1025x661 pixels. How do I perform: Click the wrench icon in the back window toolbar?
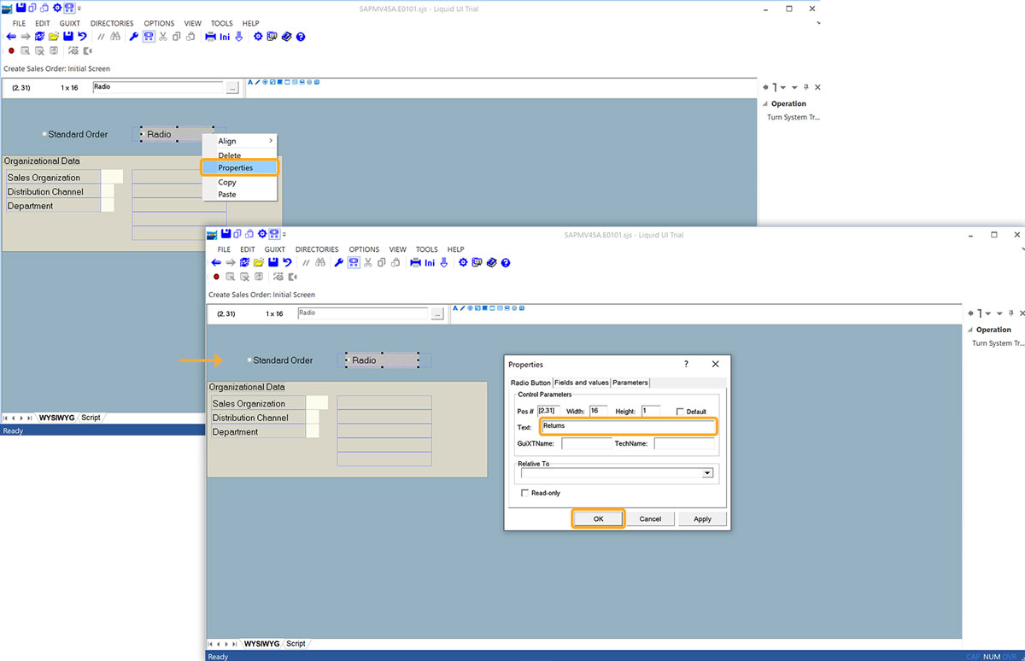pos(133,37)
